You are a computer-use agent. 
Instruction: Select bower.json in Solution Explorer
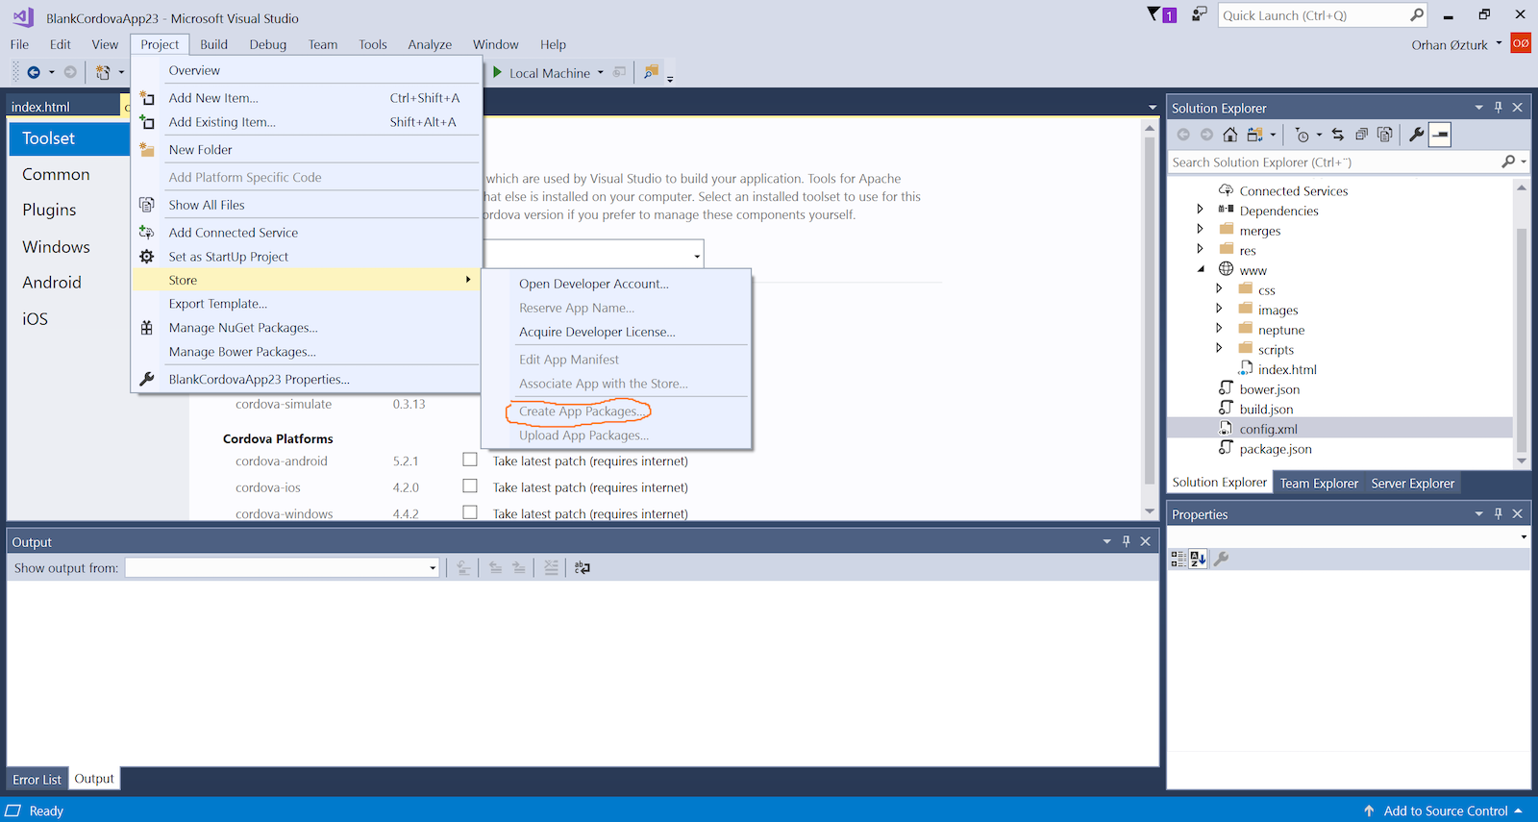click(x=1269, y=389)
